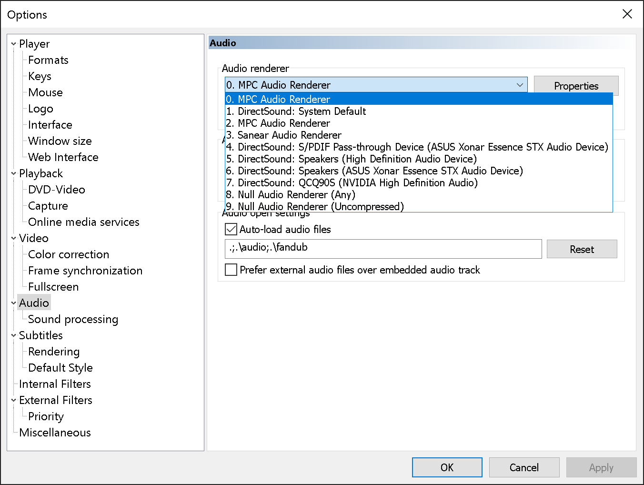Open Priority under External Filters
Screen dimensions: 644x485
[46, 416]
